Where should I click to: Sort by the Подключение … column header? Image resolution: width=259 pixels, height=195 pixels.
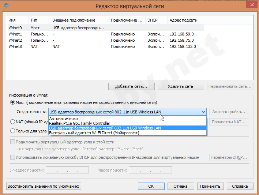point(127,20)
